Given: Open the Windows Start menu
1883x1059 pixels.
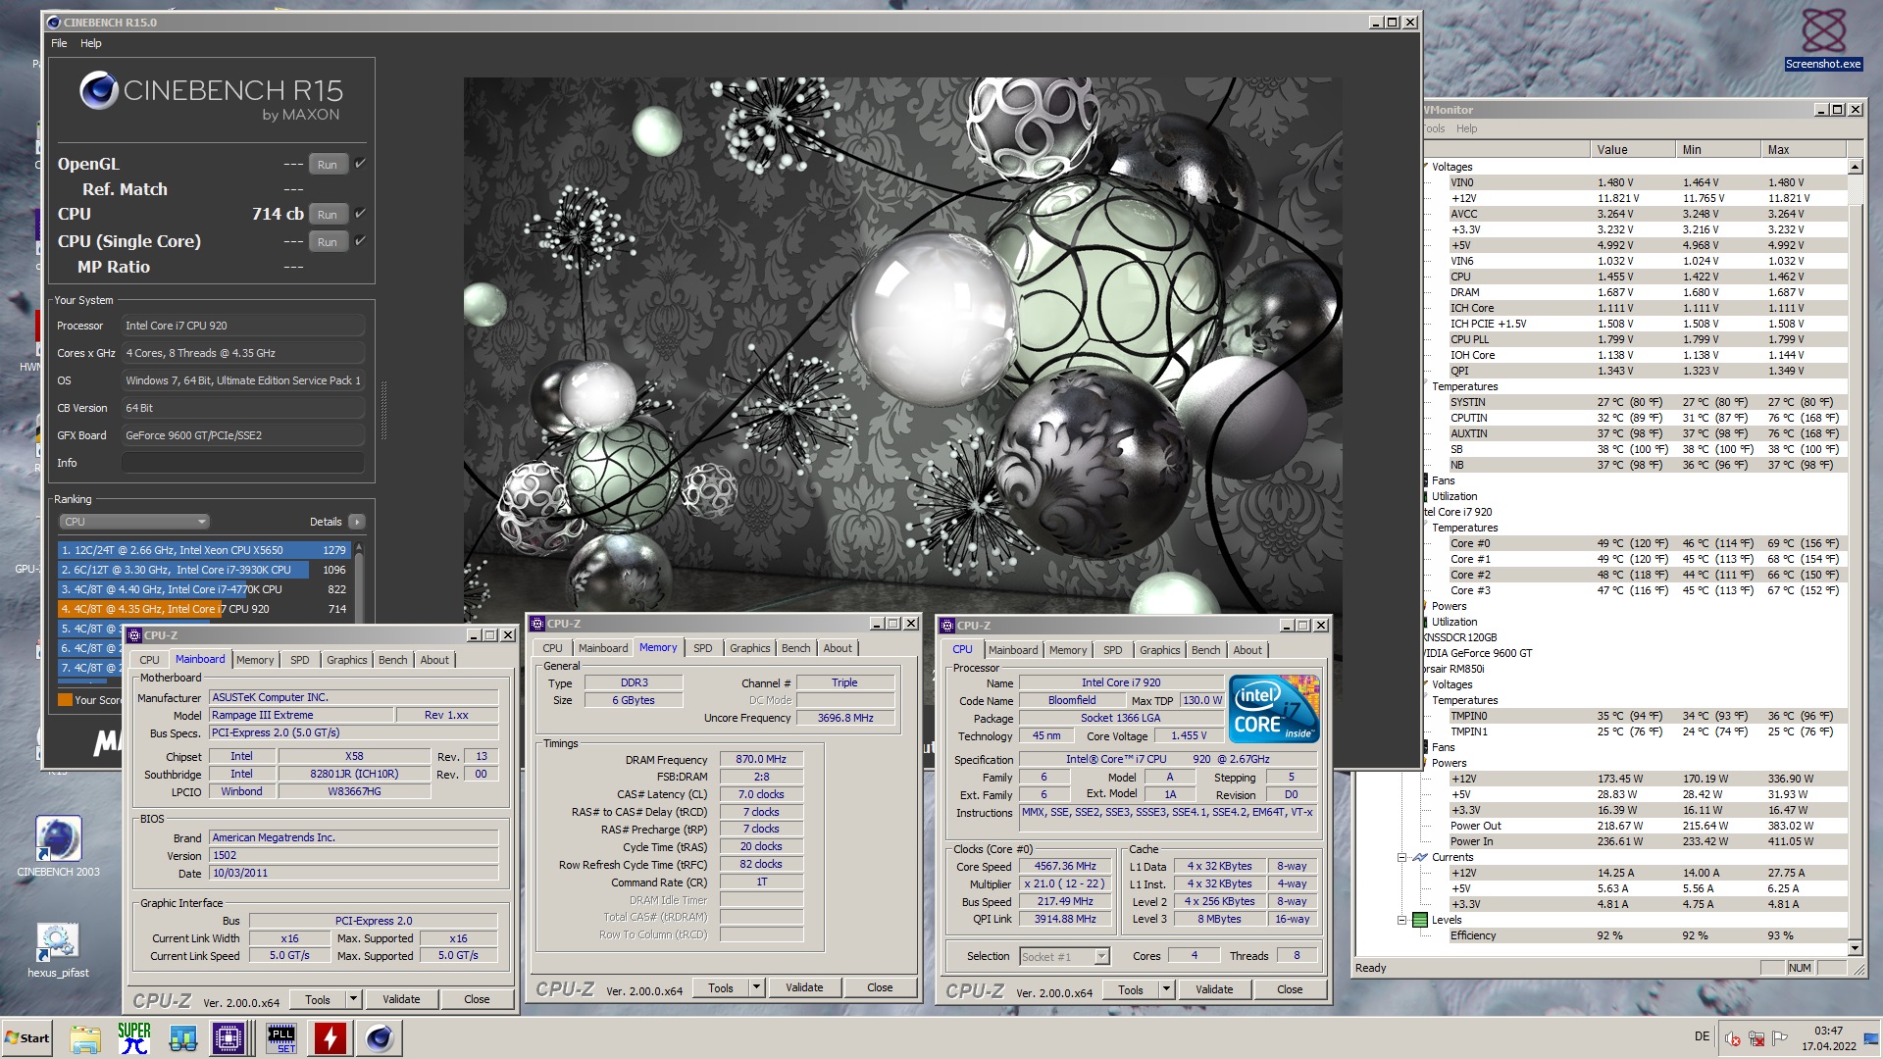Looking at the screenshot, I should pos(27,1037).
